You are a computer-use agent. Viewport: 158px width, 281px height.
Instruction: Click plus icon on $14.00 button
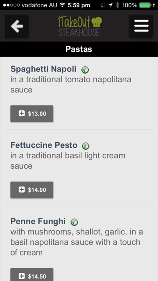(22, 190)
